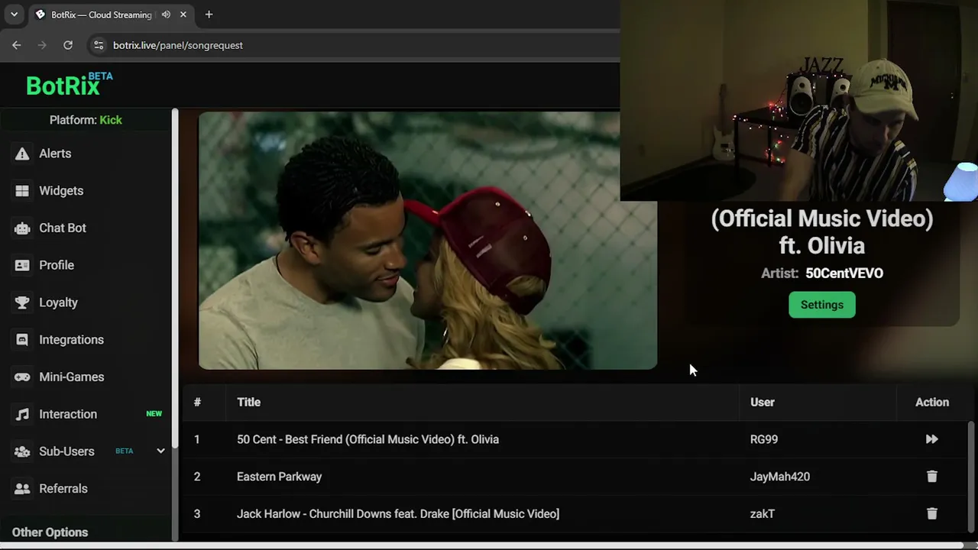Open the Widgets section

coord(61,191)
